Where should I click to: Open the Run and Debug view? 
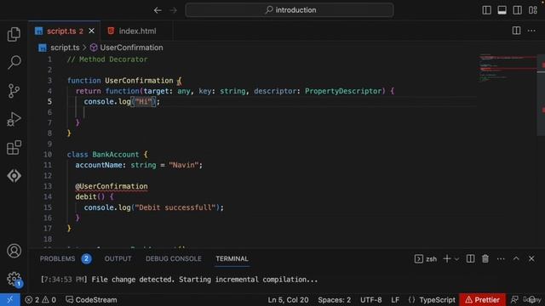[x=14, y=119]
